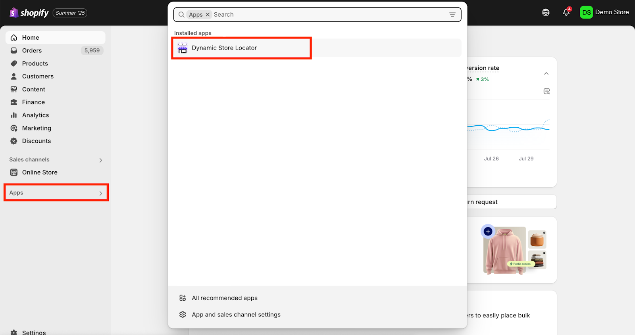The width and height of the screenshot is (635, 335).
Task: Click the return request card
Action: (512, 202)
